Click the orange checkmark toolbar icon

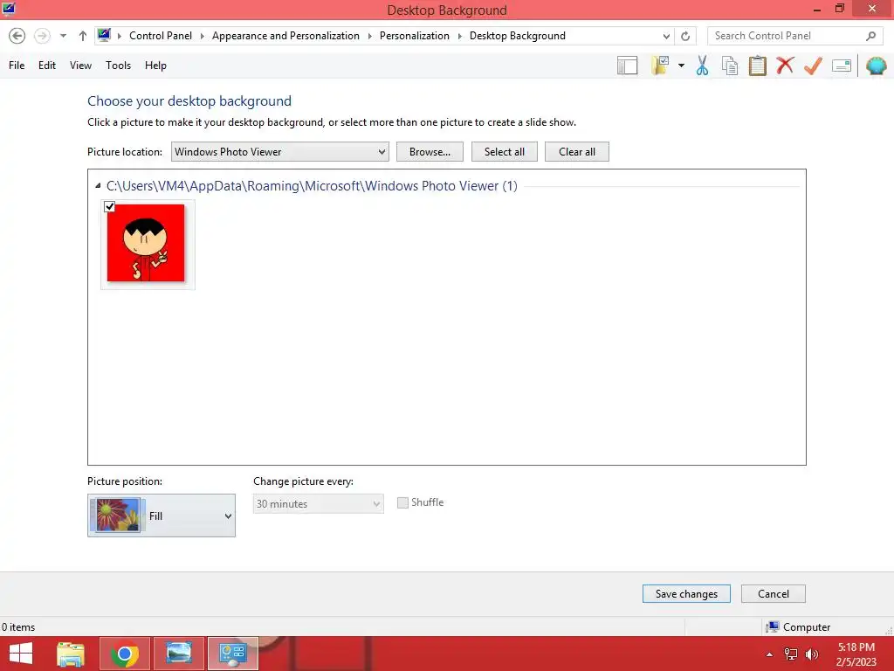click(x=813, y=66)
